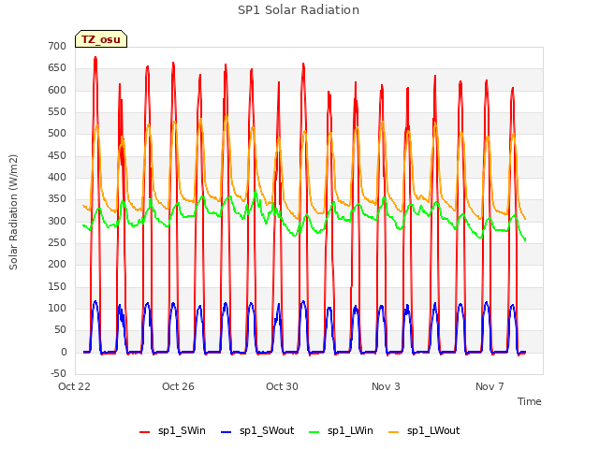Click the green sp1_LWin legend swatch
This screenshot has height=449, width=599.
(x=314, y=432)
